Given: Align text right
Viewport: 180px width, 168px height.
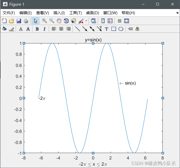Looking at the screenshot, I should tap(68, 29).
